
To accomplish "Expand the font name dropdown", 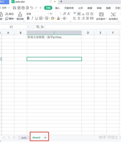I will point(48,14).
